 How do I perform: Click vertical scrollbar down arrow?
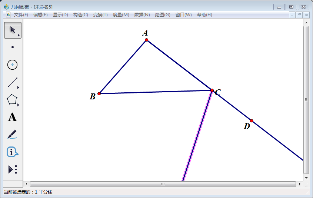tap(306, 178)
